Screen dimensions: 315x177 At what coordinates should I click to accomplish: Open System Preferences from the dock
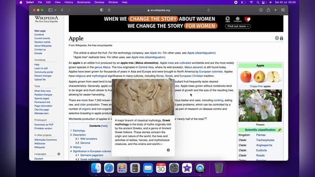pyautogui.click(x=174, y=168)
